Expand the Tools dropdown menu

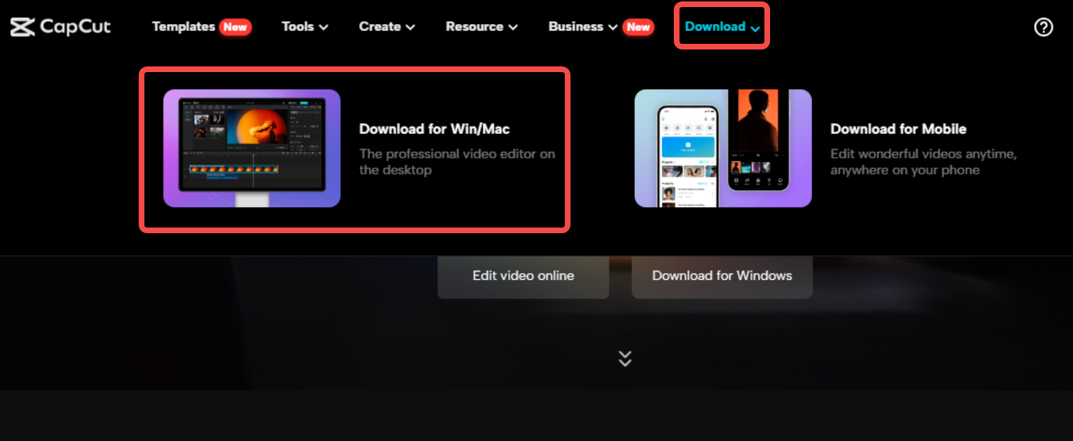pyautogui.click(x=305, y=26)
